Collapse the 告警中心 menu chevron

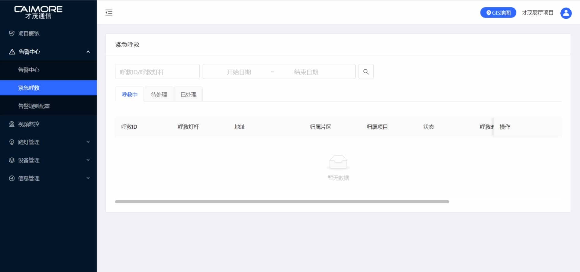pyautogui.click(x=88, y=52)
